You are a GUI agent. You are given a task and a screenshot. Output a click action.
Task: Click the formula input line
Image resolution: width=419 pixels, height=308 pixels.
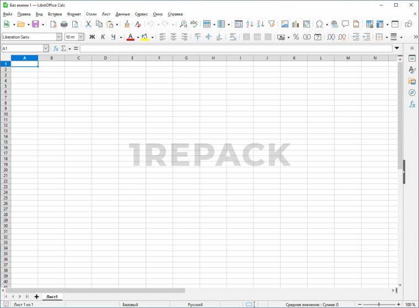(x=236, y=48)
